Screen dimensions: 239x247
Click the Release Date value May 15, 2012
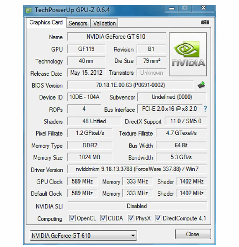[x=86, y=73]
